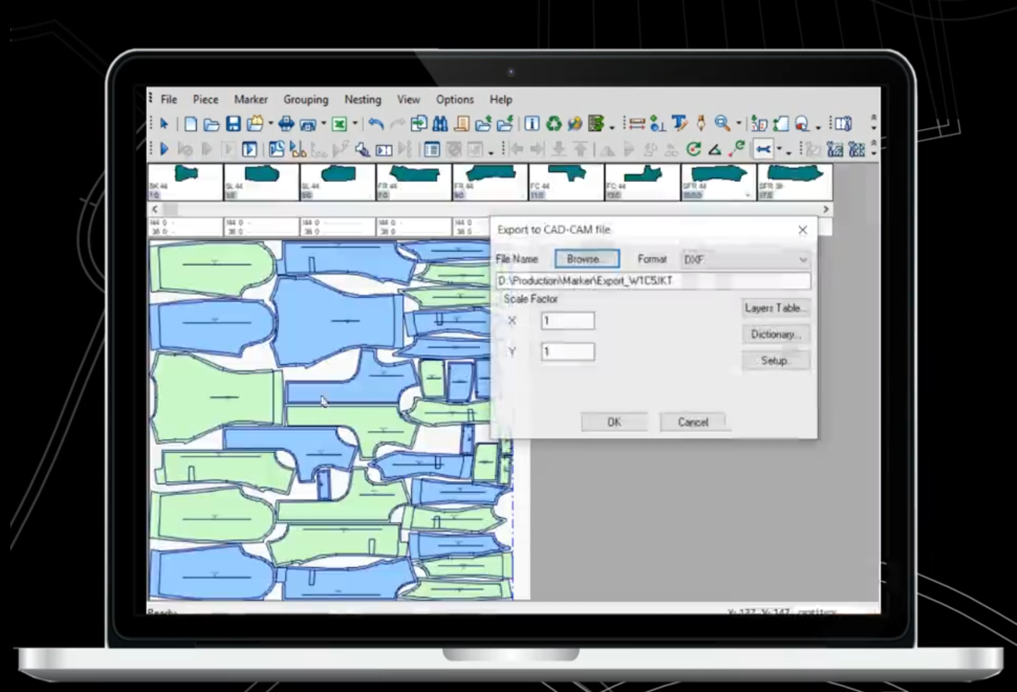1017x692 pixels.
Task: Select the text T tool
Action: [x=679, y=124]
